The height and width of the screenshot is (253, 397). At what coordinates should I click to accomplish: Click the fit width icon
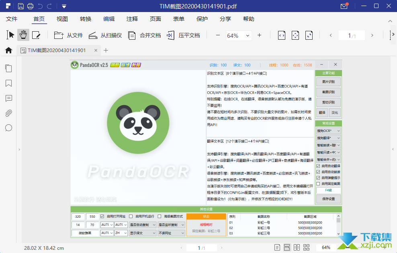pyautogui.click(x=282, y=35)
